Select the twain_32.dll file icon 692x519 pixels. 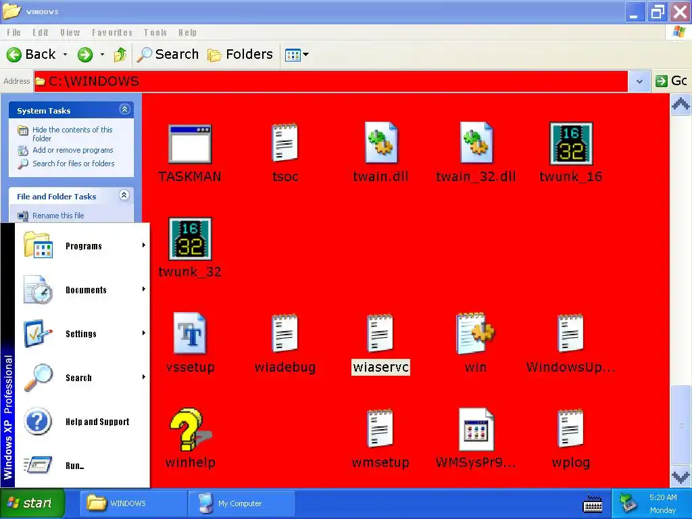tap(476, 143)
